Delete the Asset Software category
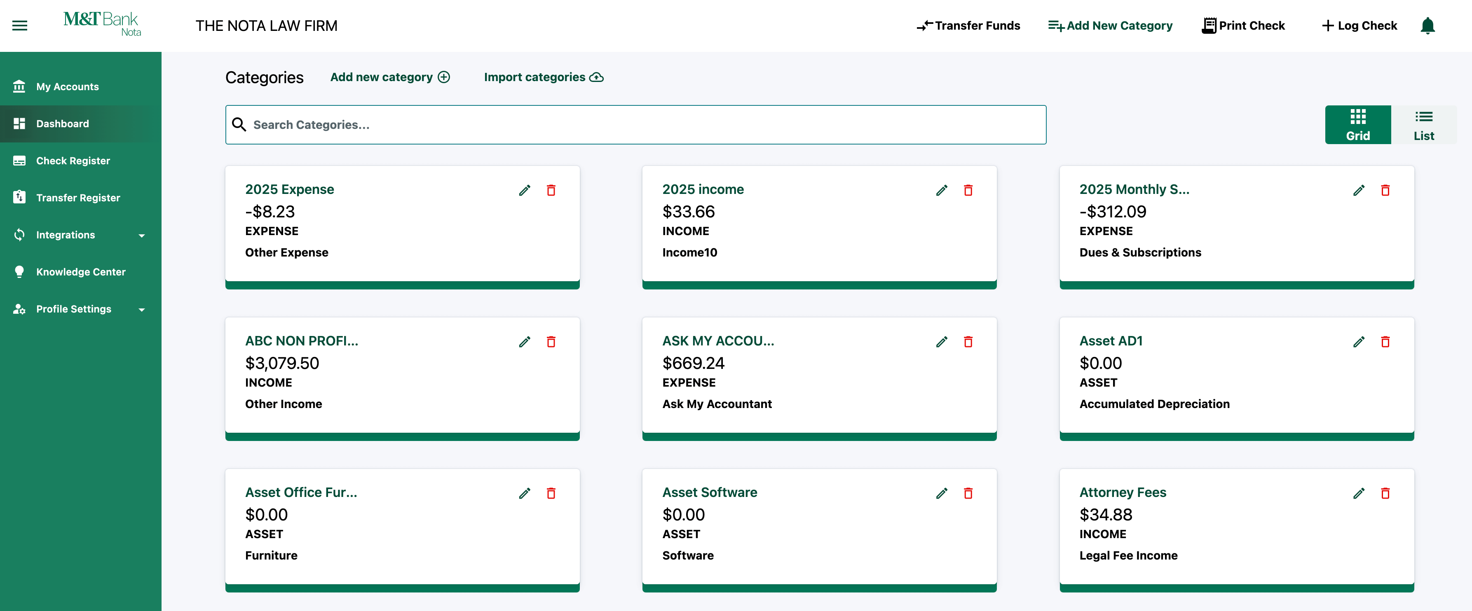The image size is (1472, 611). click(x=968, y=493)
